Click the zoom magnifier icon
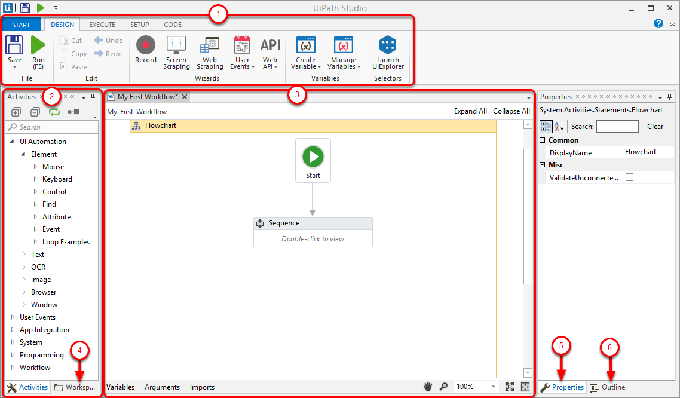Image resolution: width=680 pixels, height=398 pixels. [443, 386]
